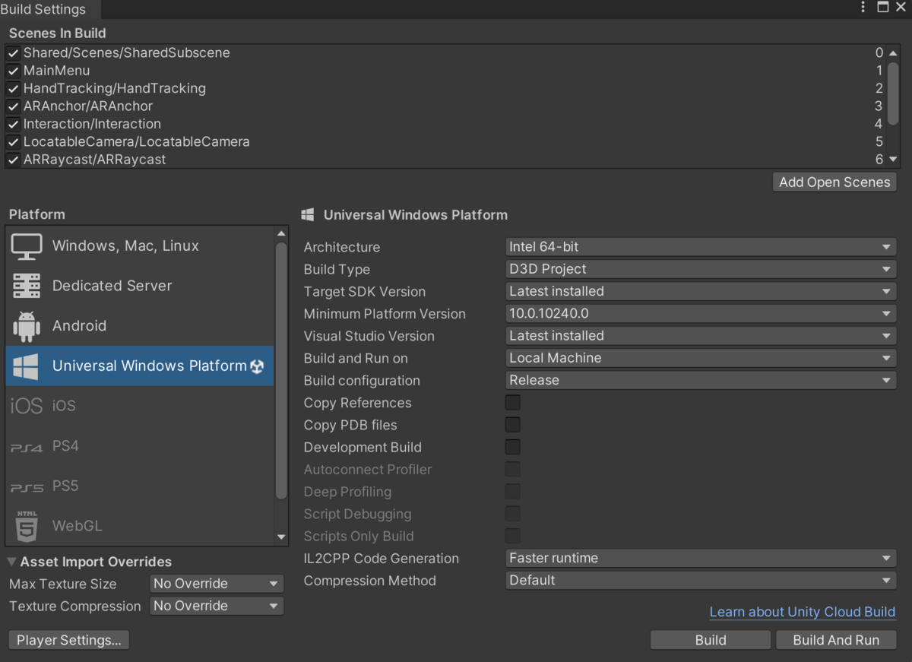Click the Unity logo on the selected platform row
Viewport: 912px width, 662px height.
257,366
